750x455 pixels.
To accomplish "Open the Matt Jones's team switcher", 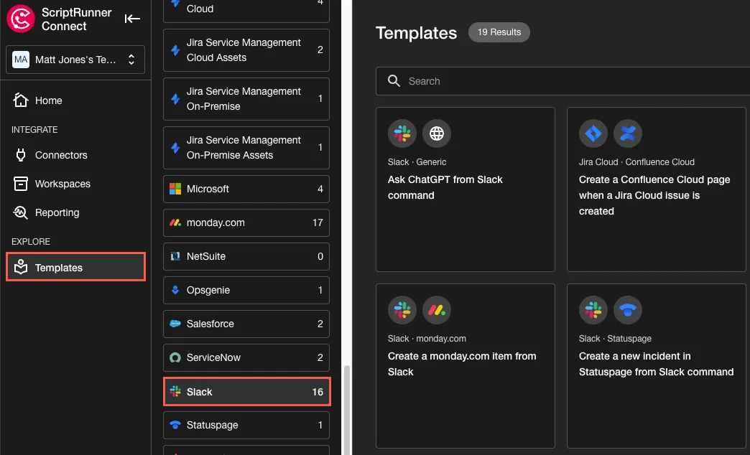I will [75, 60].
